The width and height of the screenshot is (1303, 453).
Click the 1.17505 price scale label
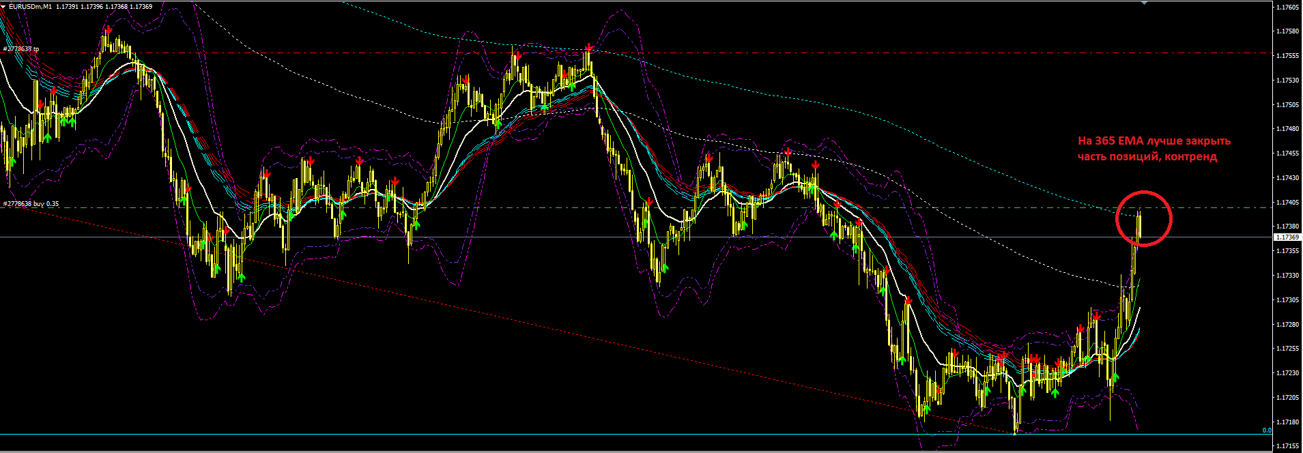(1287, 105)
